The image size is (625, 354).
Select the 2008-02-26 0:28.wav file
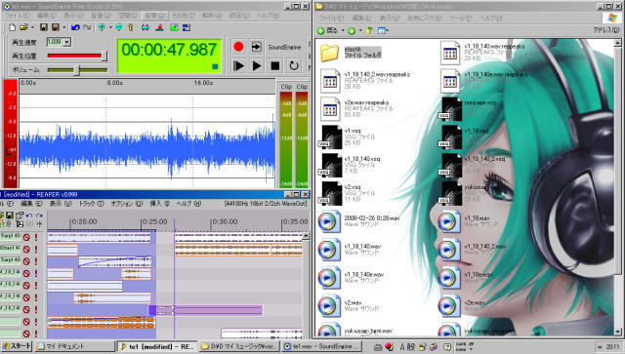(359, 221)
